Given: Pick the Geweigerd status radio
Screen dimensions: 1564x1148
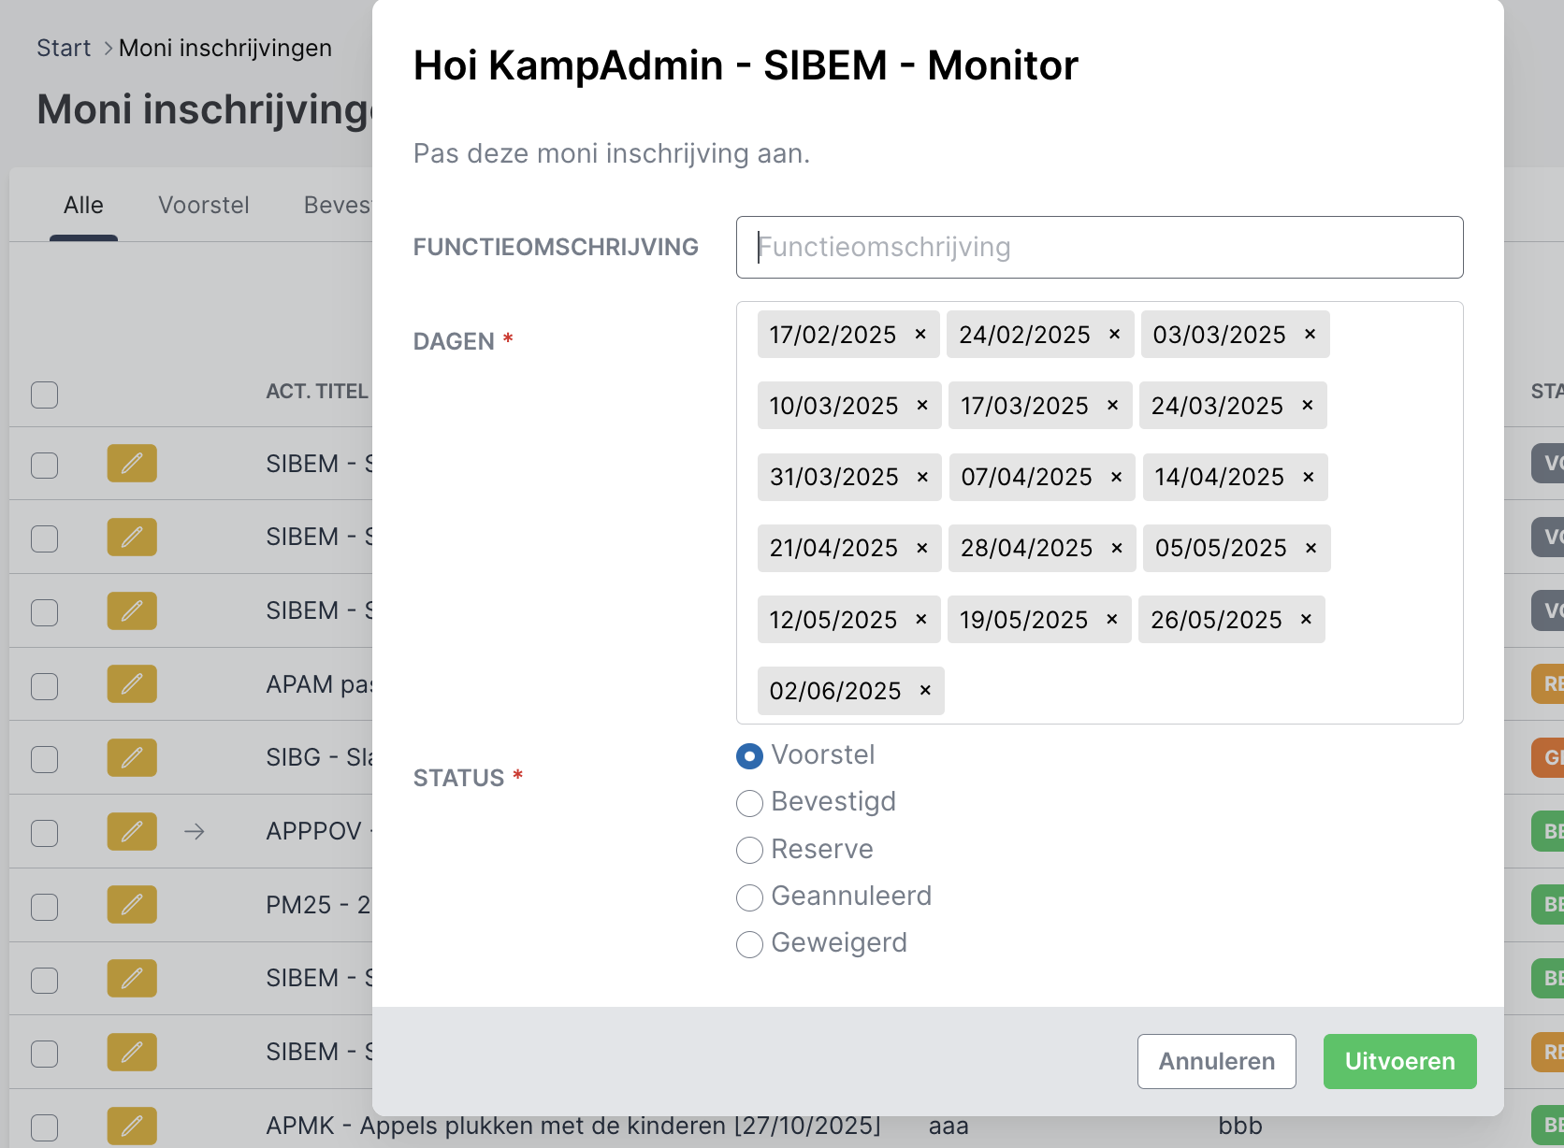Looking at the screenshot, I should 749,944.
